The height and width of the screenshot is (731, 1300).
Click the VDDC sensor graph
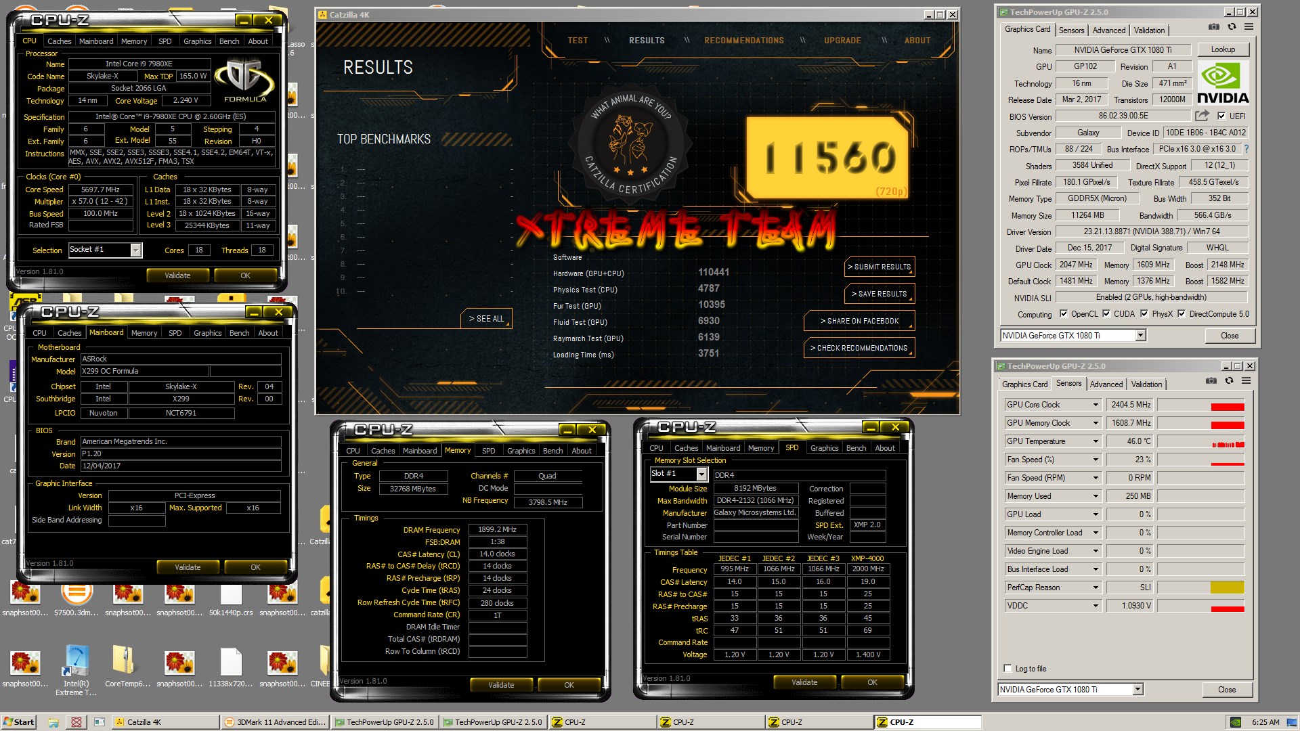[1200, 606]
